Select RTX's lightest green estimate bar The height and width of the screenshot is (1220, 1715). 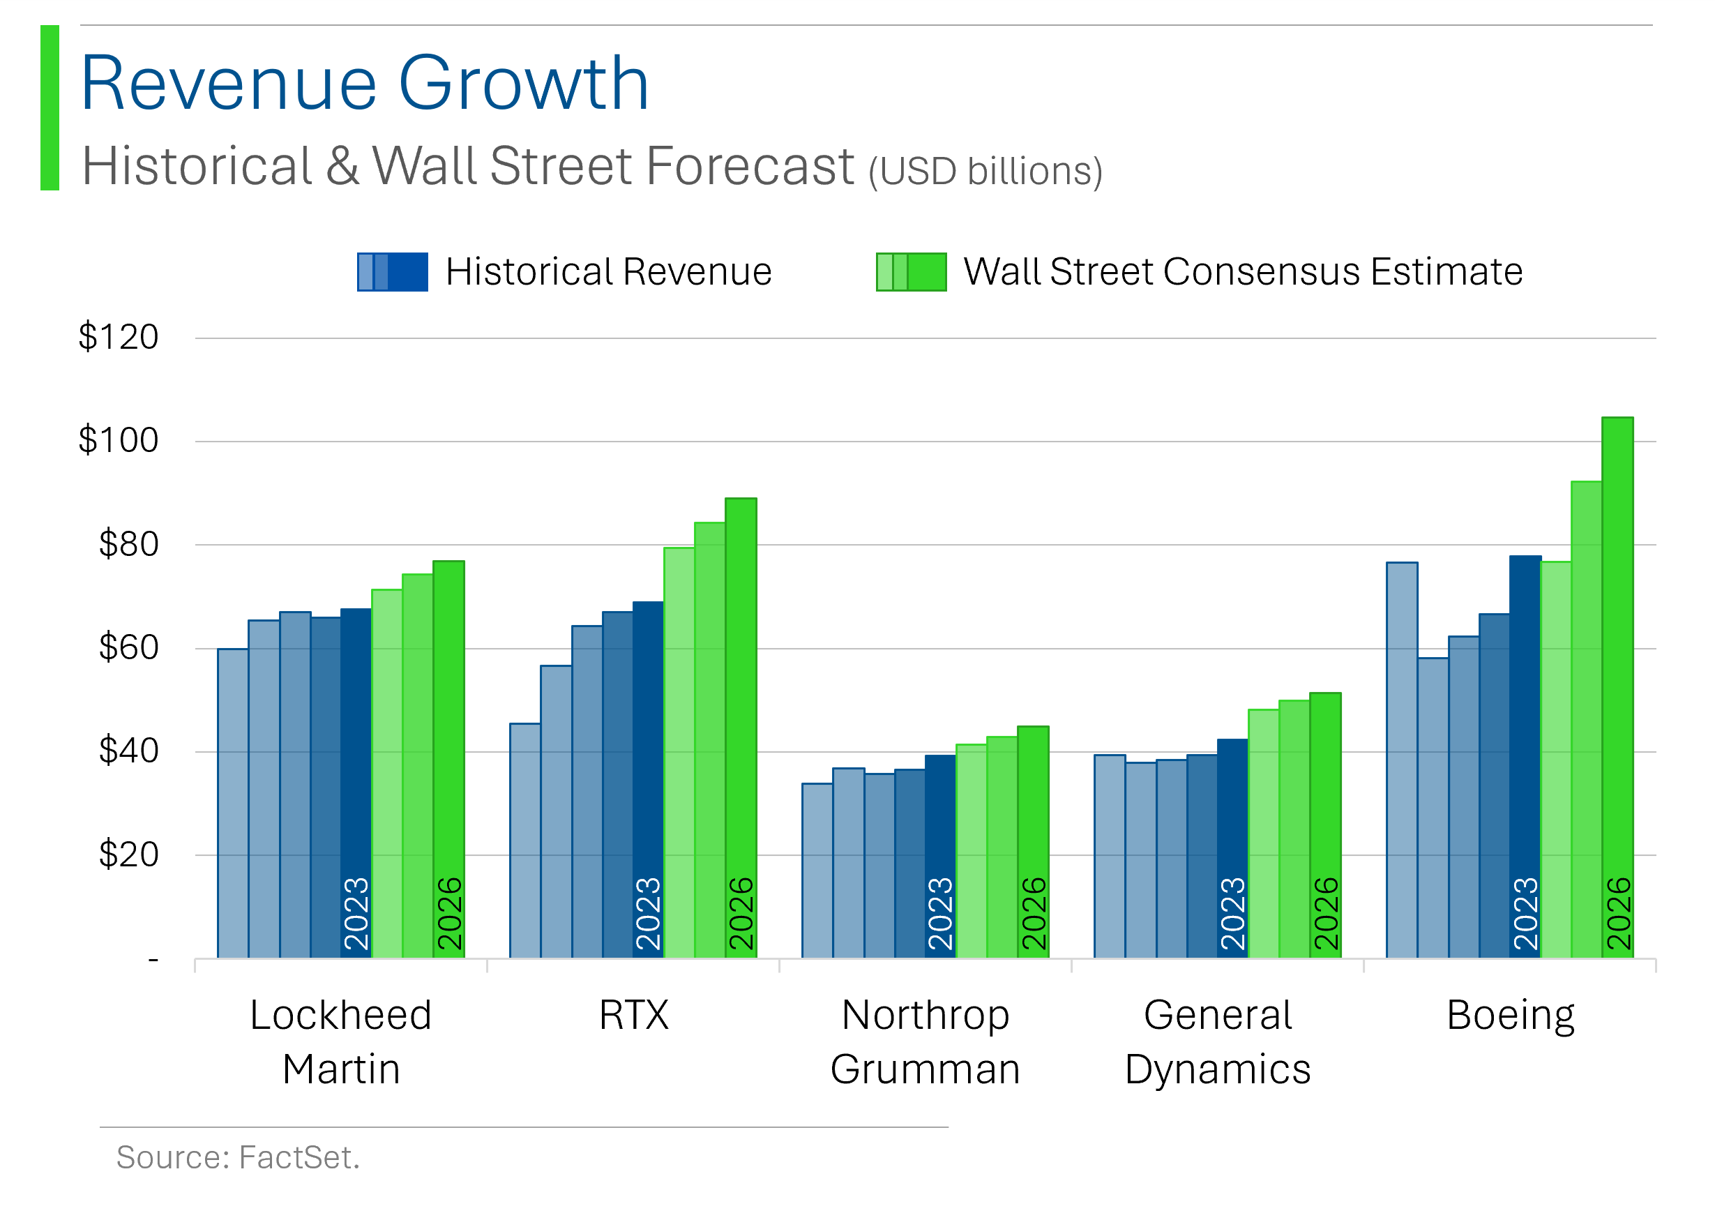pos(679,753)
